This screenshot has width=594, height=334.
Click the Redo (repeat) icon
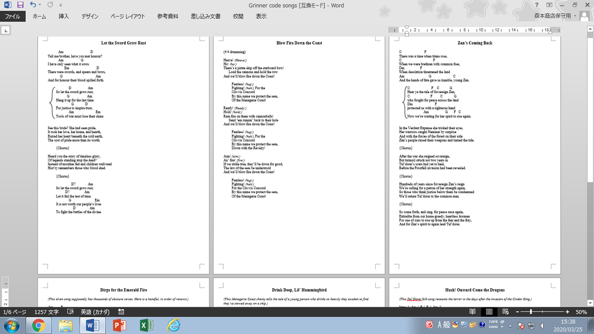(x=49, y=5)
